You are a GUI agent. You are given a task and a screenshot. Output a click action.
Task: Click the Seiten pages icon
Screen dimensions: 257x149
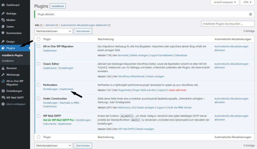coord(3,27)
